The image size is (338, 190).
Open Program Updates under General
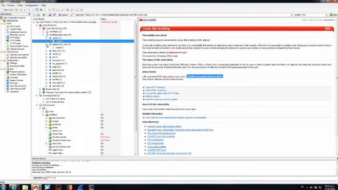click(17, 72)
